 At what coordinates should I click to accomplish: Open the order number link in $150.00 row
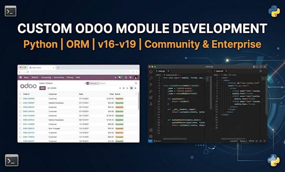(29, 99)
